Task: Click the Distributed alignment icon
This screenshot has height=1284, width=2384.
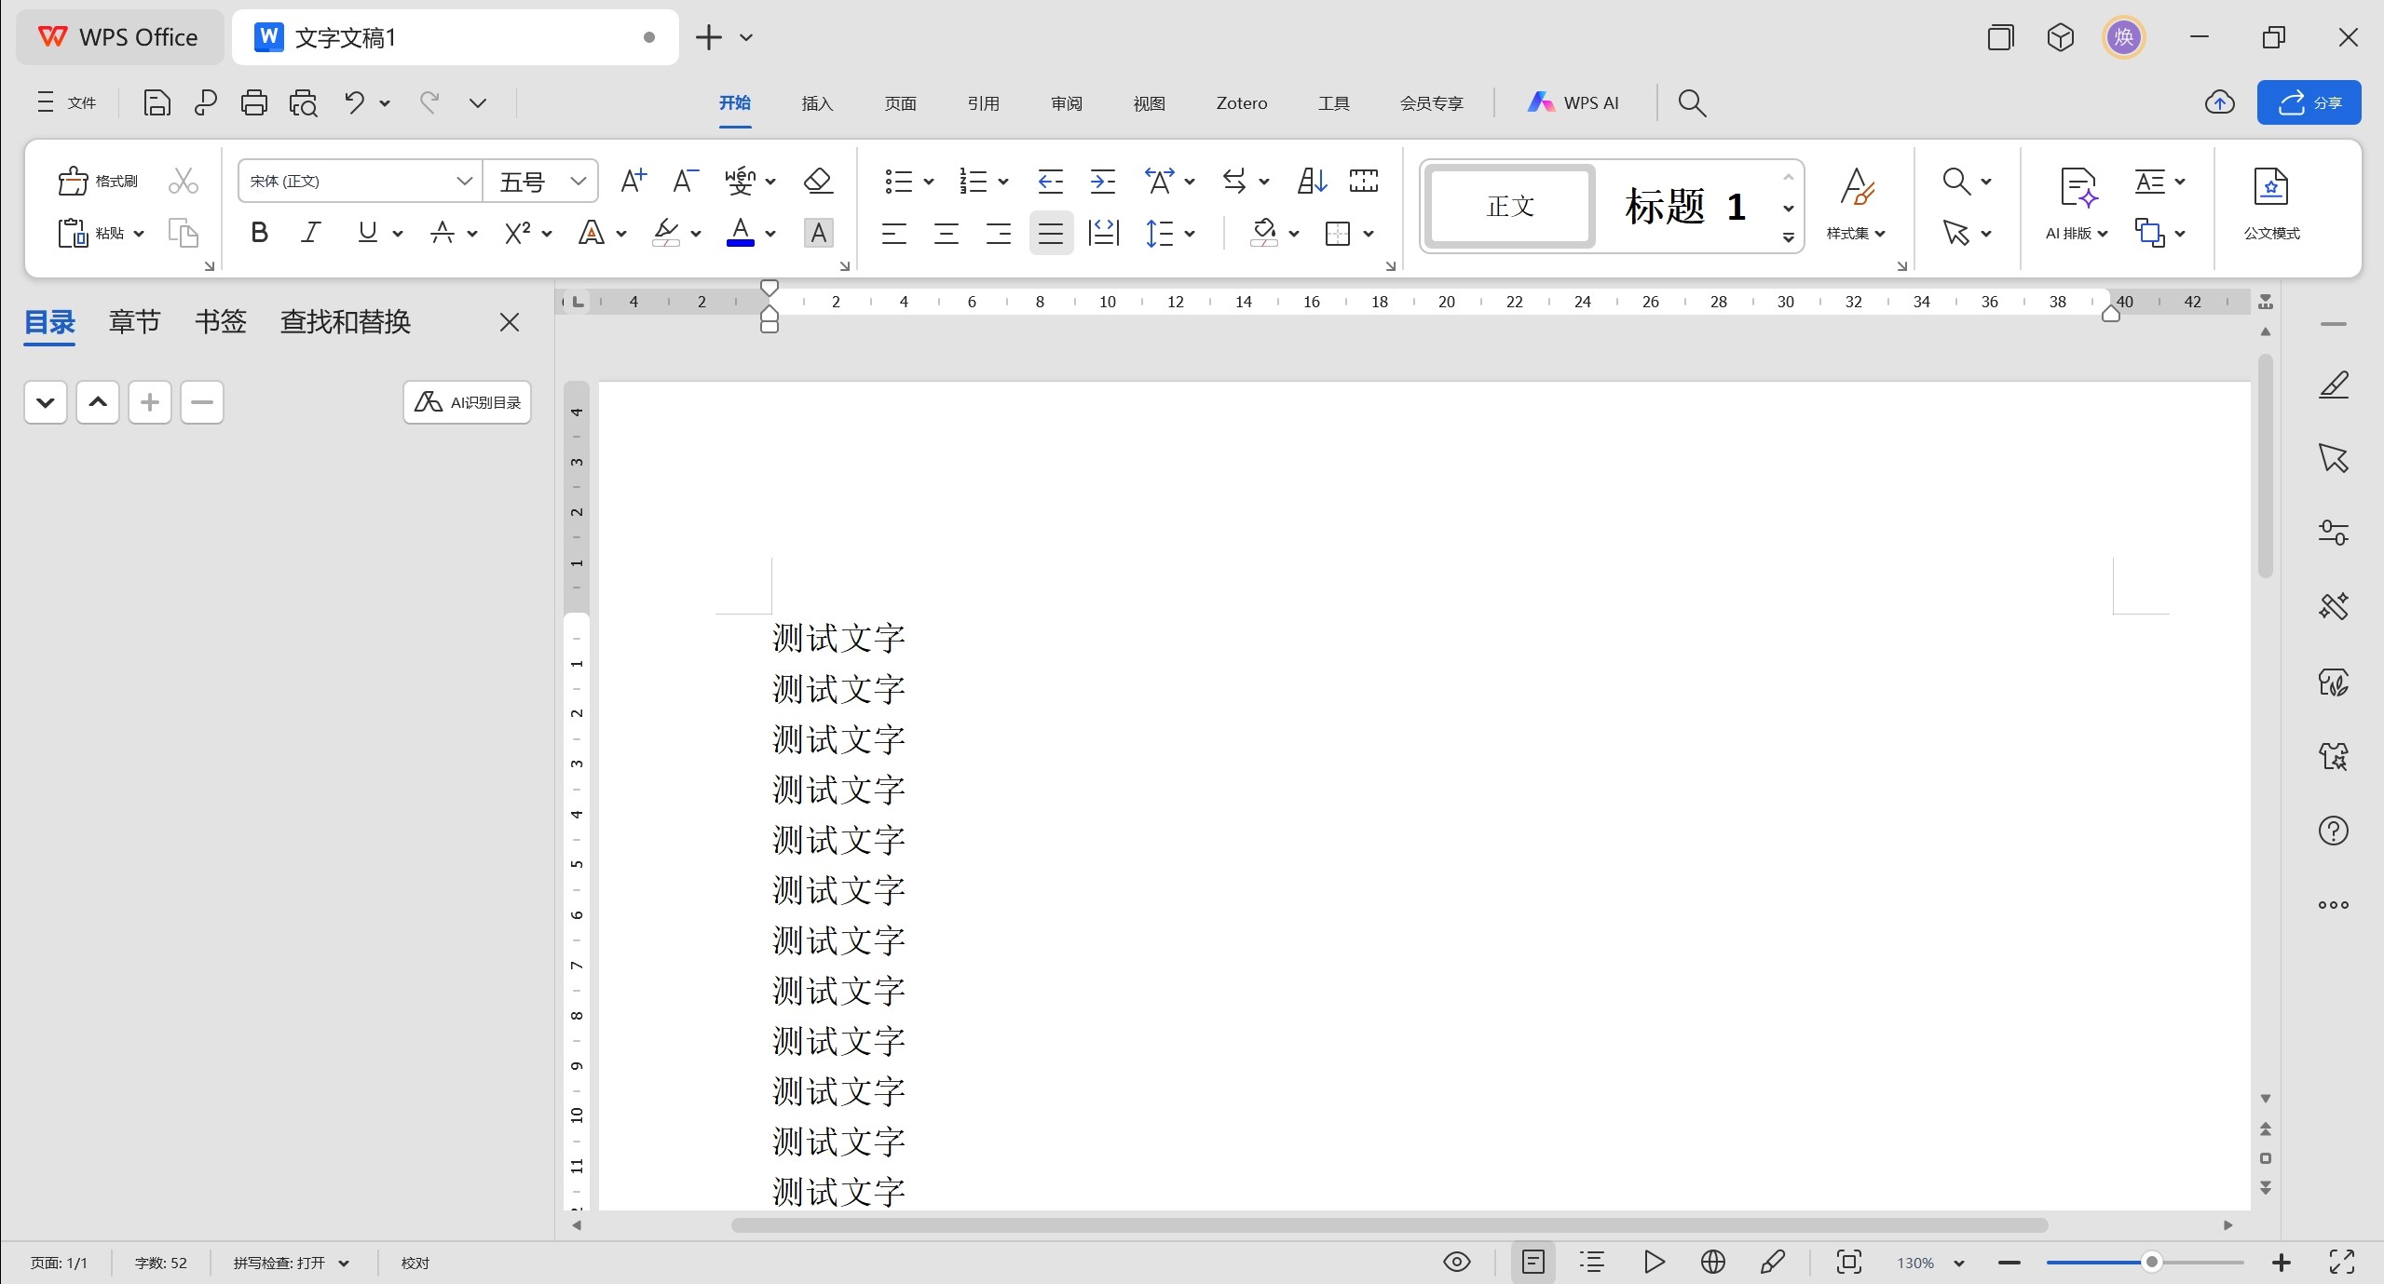Action: pyautogui.click(x=1103, y=233)
